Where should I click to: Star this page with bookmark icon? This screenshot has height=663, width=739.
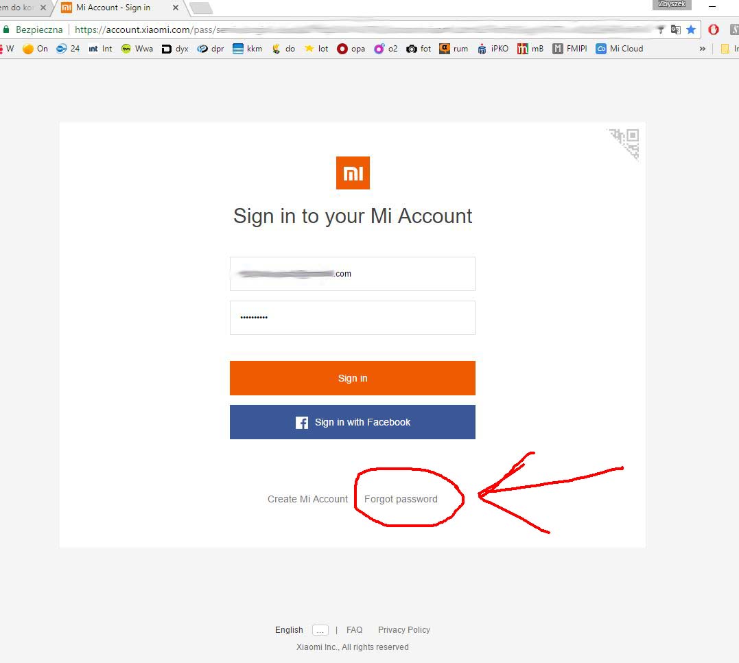691,30
